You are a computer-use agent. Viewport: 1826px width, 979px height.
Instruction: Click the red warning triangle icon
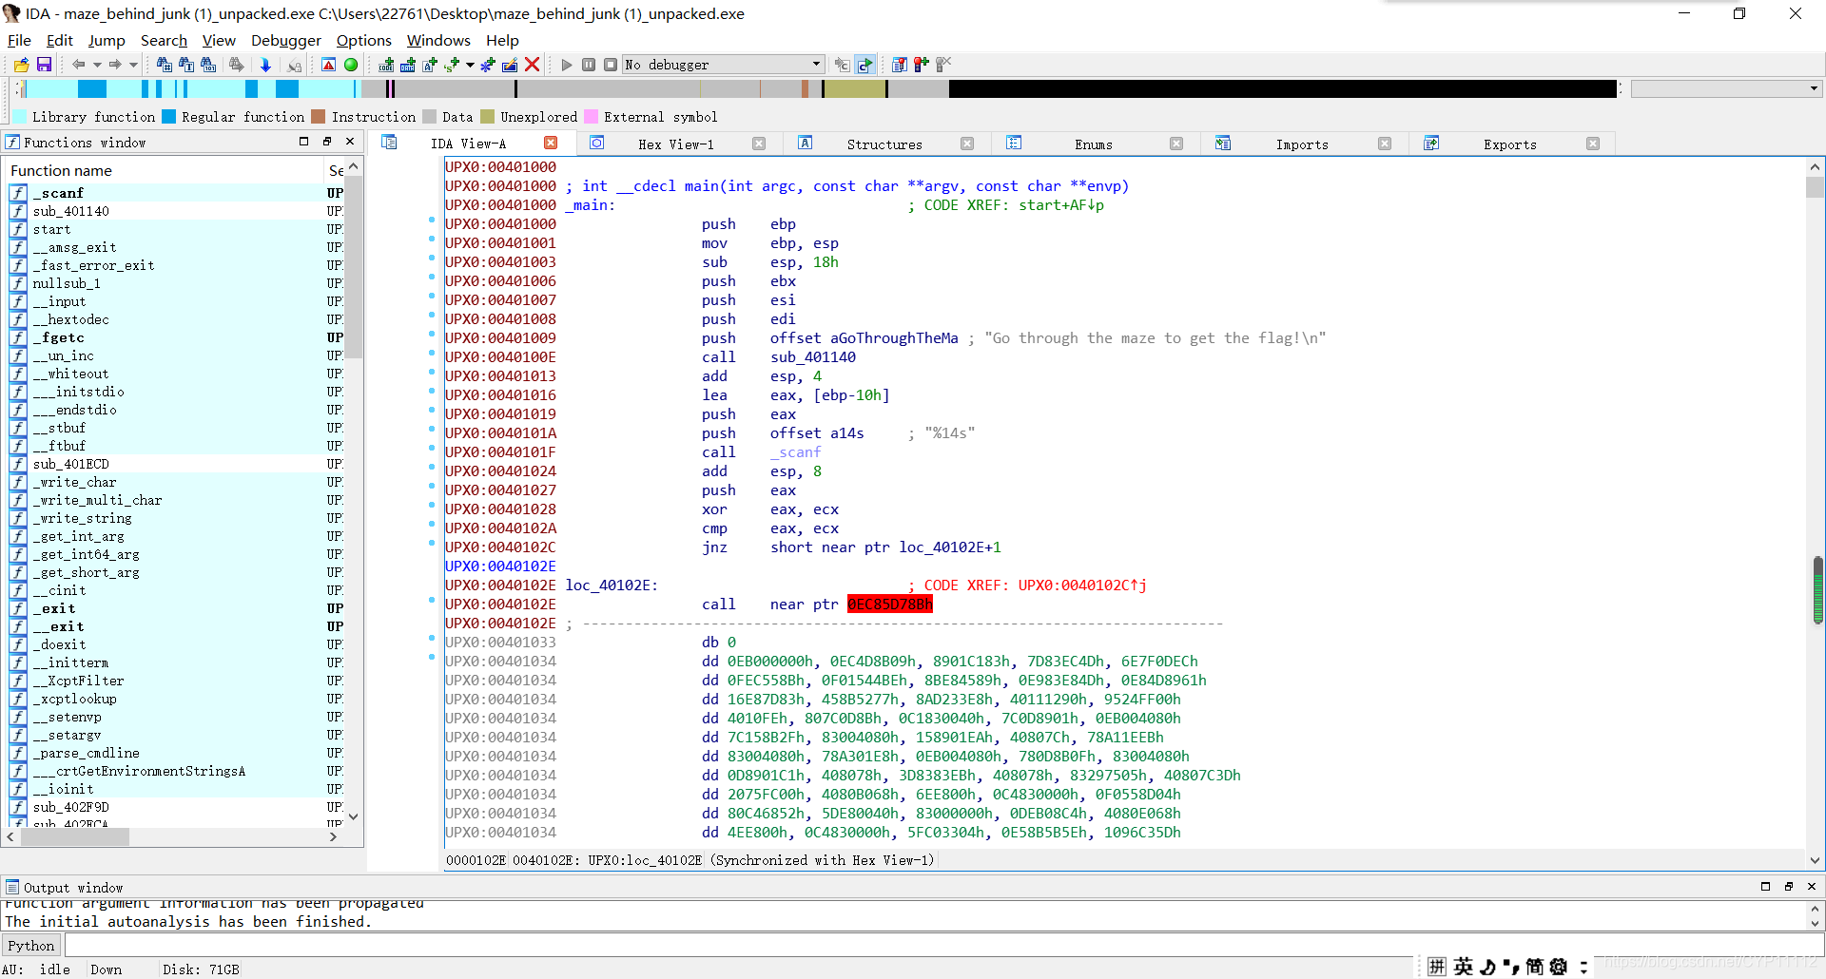(328, 65)
